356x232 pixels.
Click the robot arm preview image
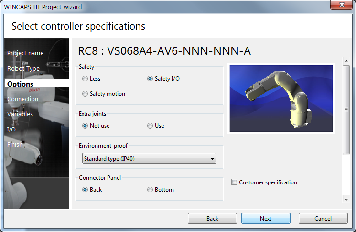coord(281,99)
